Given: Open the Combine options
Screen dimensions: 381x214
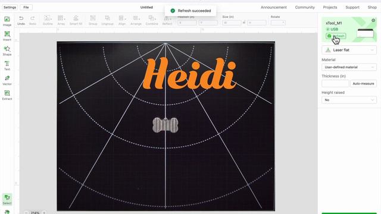Looking at the screenshot, I should 152,20.
